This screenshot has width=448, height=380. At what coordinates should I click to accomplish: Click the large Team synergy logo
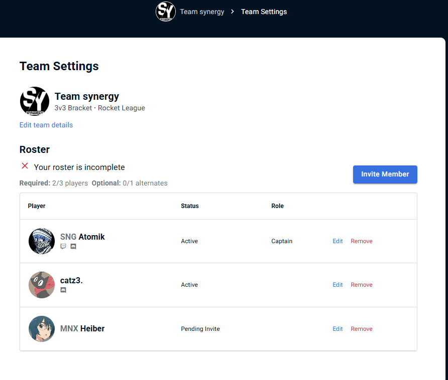point(35,101)
